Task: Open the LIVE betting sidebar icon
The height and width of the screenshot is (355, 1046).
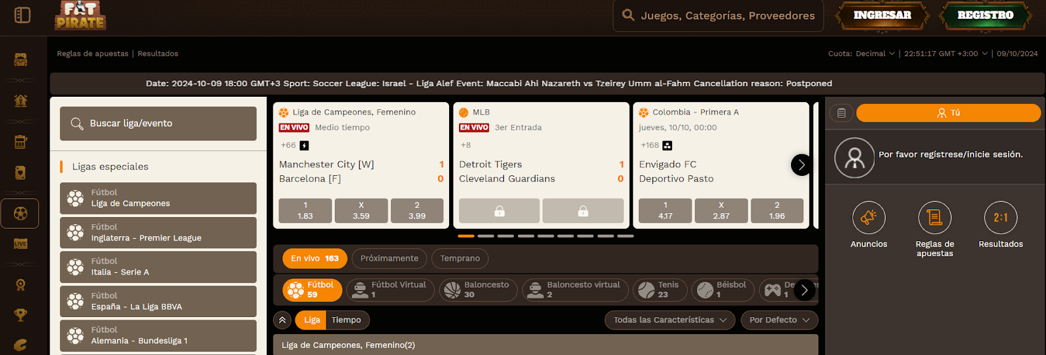Action: click(x=20, y=244)
